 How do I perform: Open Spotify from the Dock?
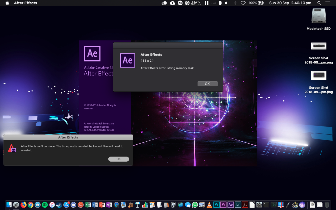[x=45, y=205]
